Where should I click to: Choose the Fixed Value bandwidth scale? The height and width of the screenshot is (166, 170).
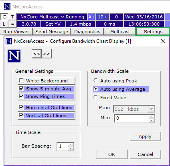pos(96,97)
